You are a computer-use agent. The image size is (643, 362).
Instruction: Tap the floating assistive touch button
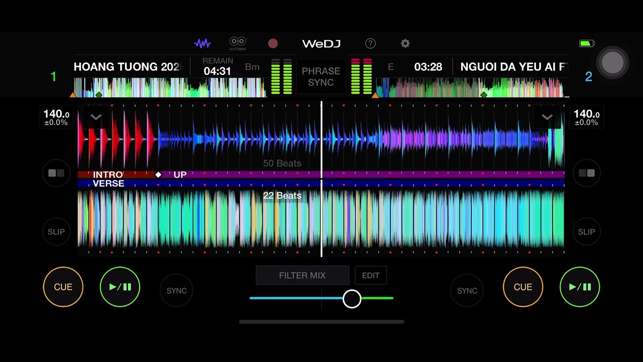tap(612, 62)
